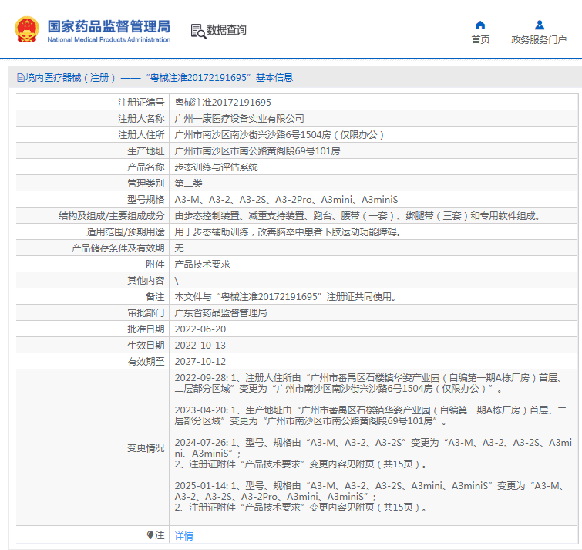
Task: Click the document icon before 境内医疗器械
Action: tap(21, 78)
